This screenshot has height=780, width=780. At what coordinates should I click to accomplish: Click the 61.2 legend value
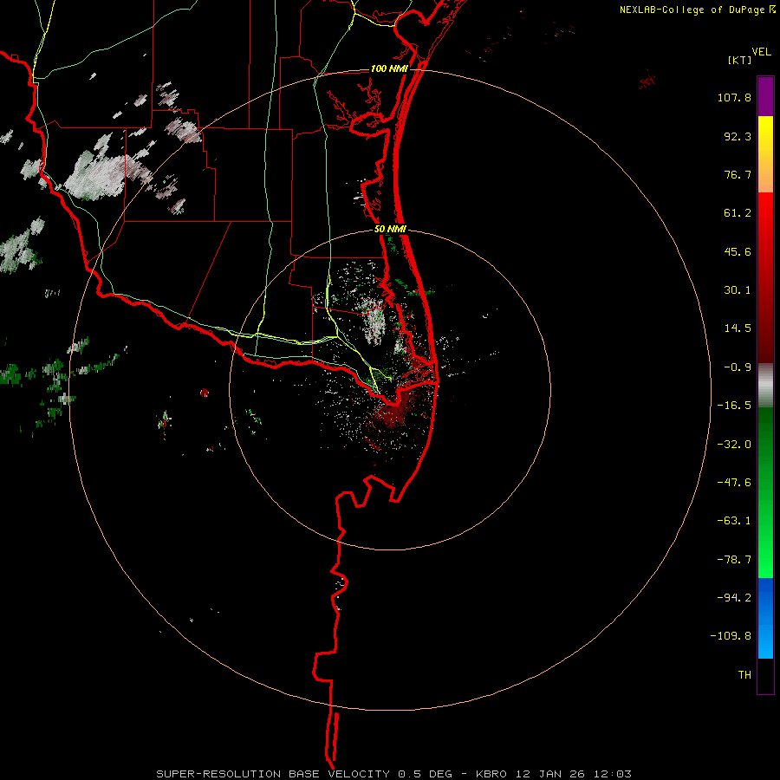[x=738, y=213]
